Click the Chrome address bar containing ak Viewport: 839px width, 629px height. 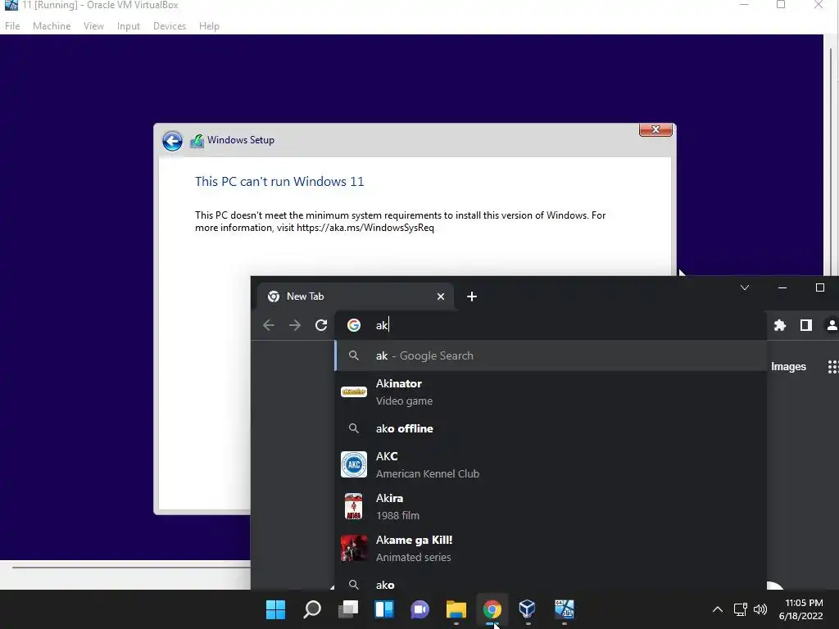pos(551,325)
